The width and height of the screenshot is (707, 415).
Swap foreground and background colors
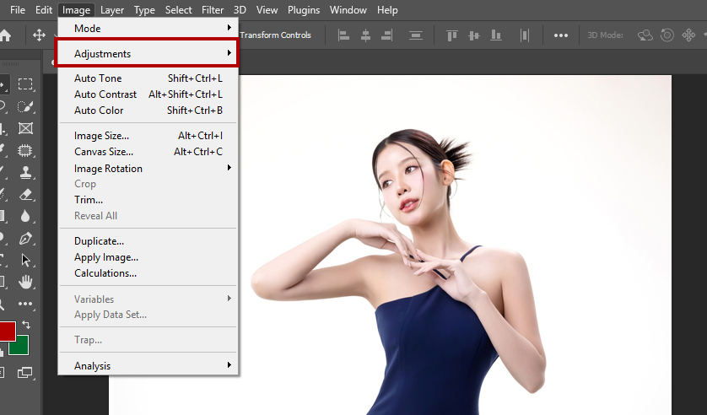(x=26, y=325)
